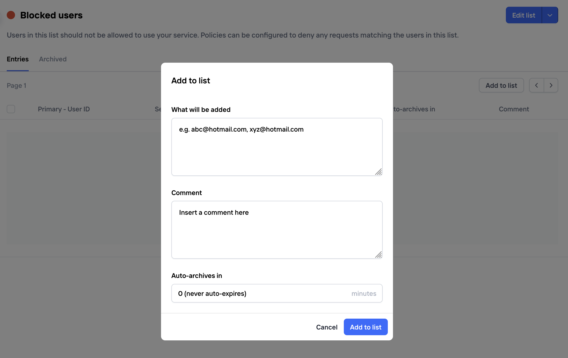Click the Auto-archives in minutes field
568x358 pixels.
[276, 293]
